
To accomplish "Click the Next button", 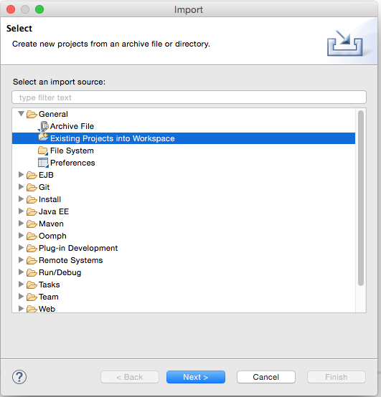I will tap(196, 377).
